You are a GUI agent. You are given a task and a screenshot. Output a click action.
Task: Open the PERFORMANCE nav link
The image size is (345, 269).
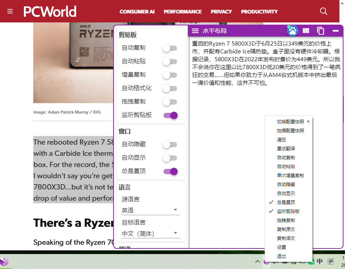[x=183, y=12]
